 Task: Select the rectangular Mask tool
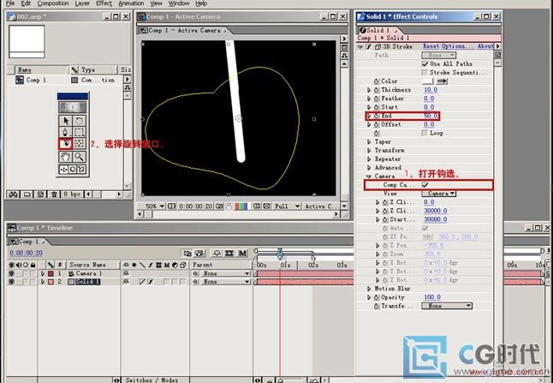[x=80, y=132]
